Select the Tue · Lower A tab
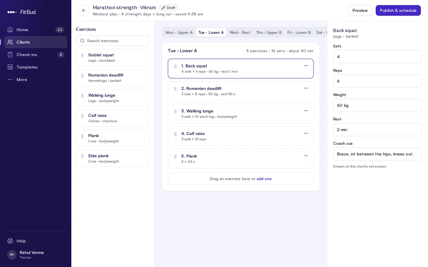428x267 pixels. pos(211,33)
